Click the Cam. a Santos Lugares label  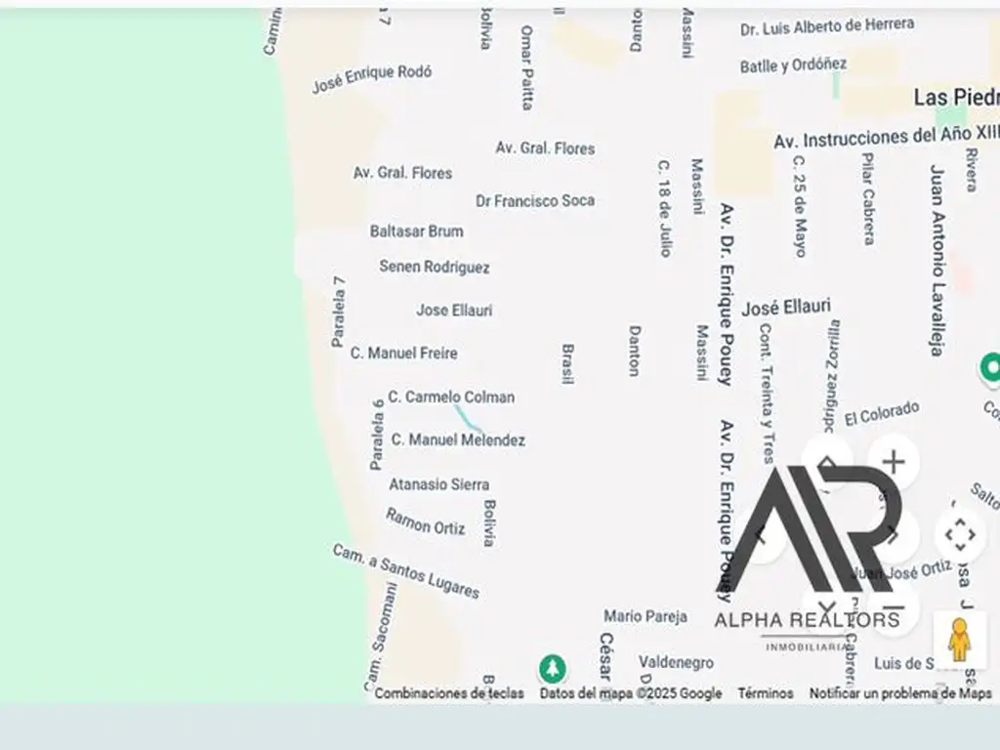405,571
